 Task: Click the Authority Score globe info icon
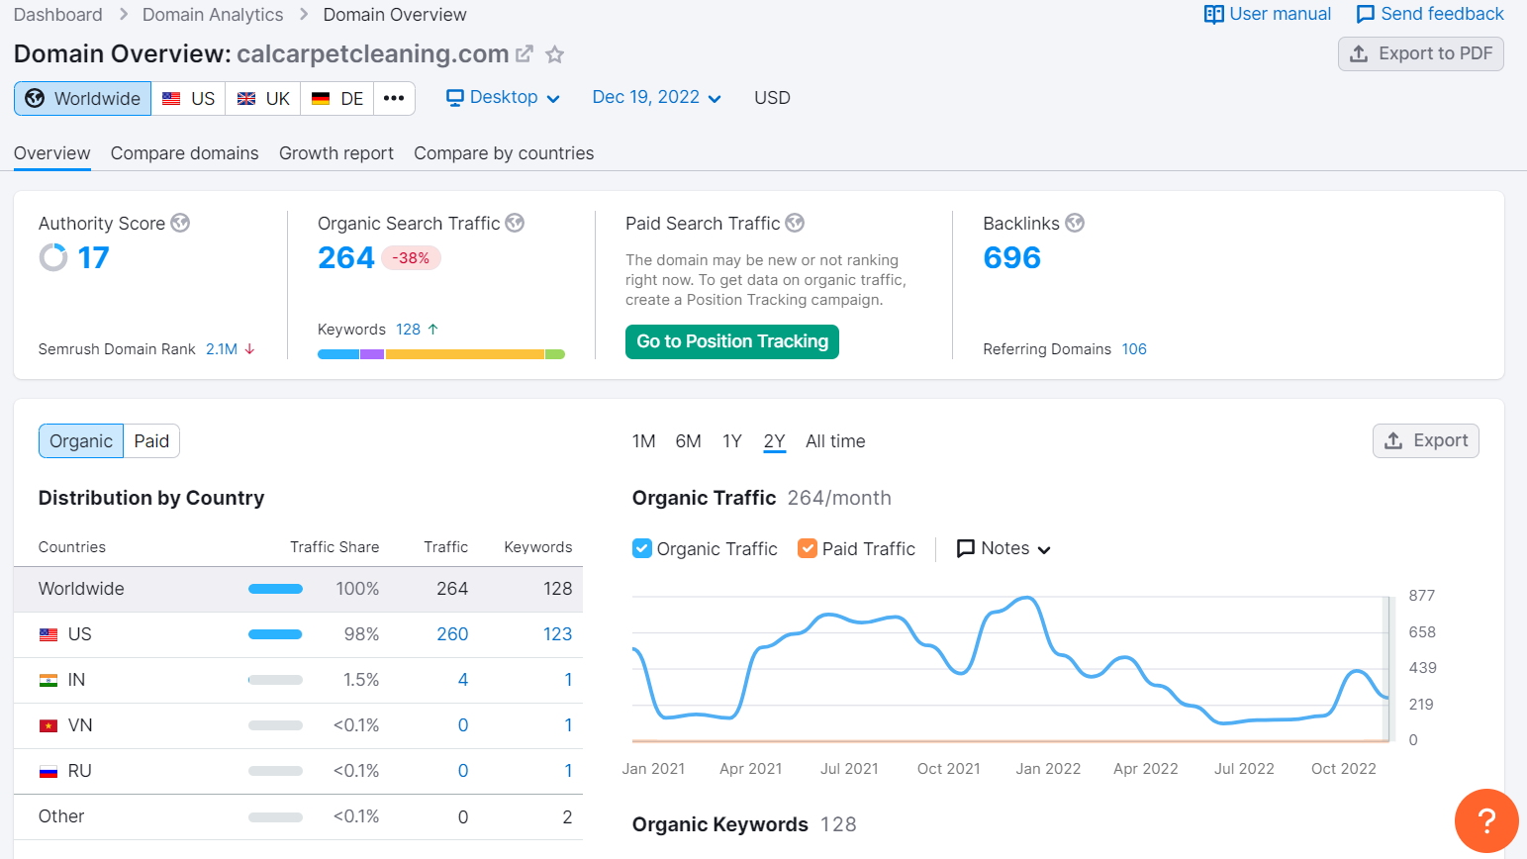180,223
